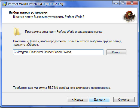Click the text Программа установит Perfect World
The width and height of the screenshot is (140, 108).
point(50,32)
